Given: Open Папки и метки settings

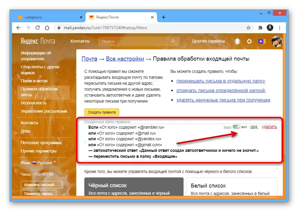Looking at the screenshot, I should [34, 81].
